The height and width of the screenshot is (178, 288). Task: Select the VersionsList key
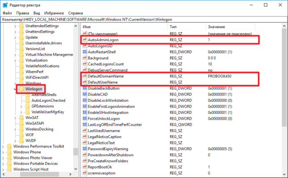pyautogui.click(x=35, y=49)
